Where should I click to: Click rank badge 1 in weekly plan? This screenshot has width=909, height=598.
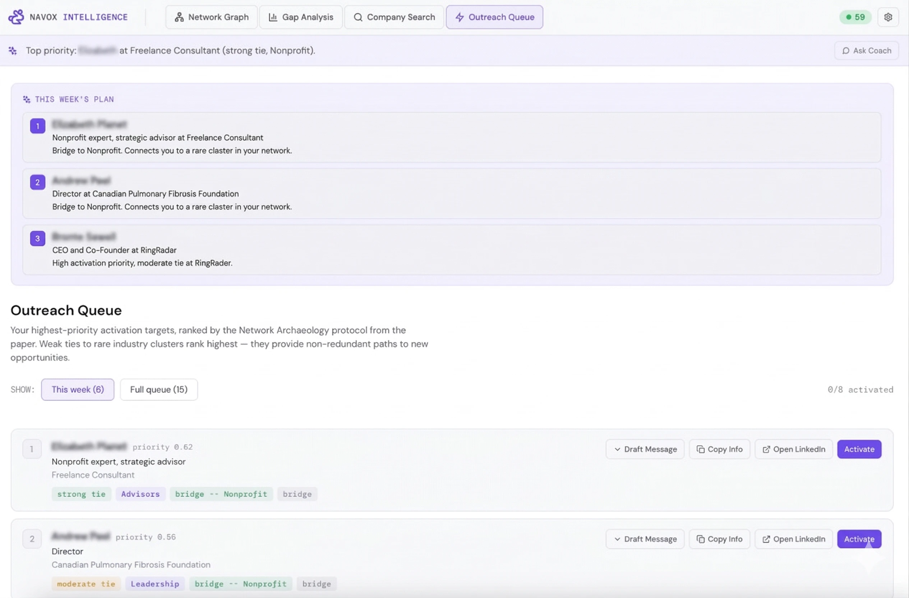pos(37,126)
